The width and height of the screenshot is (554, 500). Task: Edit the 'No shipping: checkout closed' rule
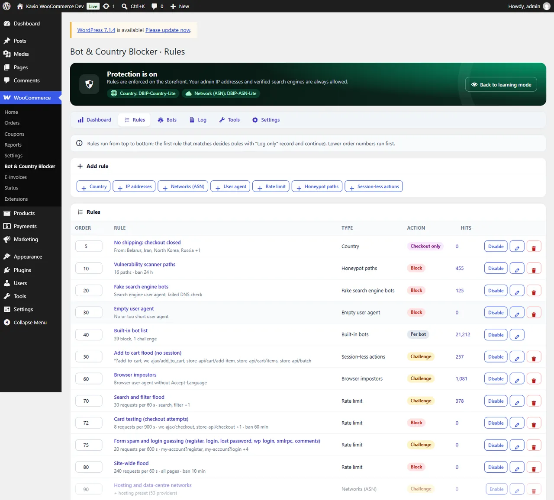click(x=517, y=247)
